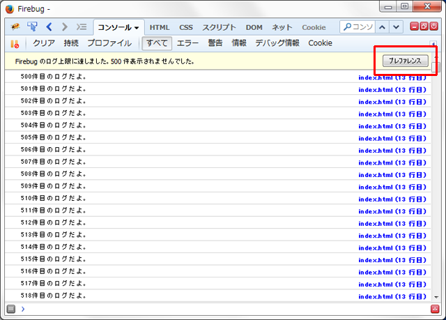Viewport: 446px width, 320px height.
Task: Click the blue back navigation arrow
Action: [49, 27]
